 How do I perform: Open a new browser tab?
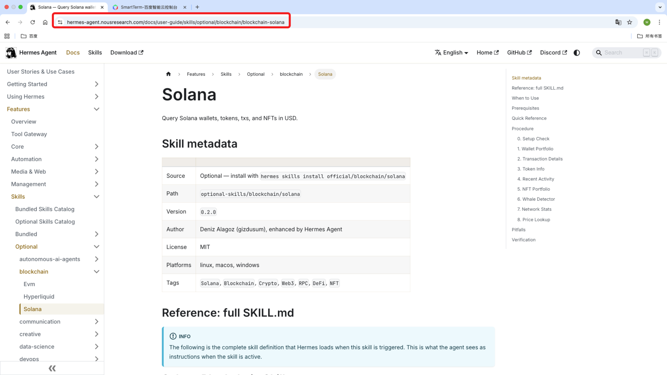click(197, 7)
